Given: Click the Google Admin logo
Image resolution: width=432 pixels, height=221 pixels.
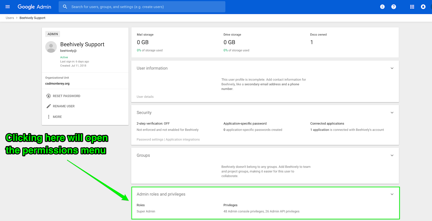Looking at the screenshot, I should click(34, 7).
